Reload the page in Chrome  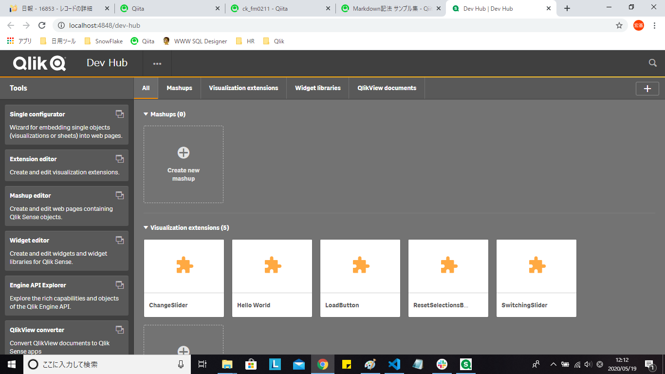pyautogui.click(x=42, y=25)
